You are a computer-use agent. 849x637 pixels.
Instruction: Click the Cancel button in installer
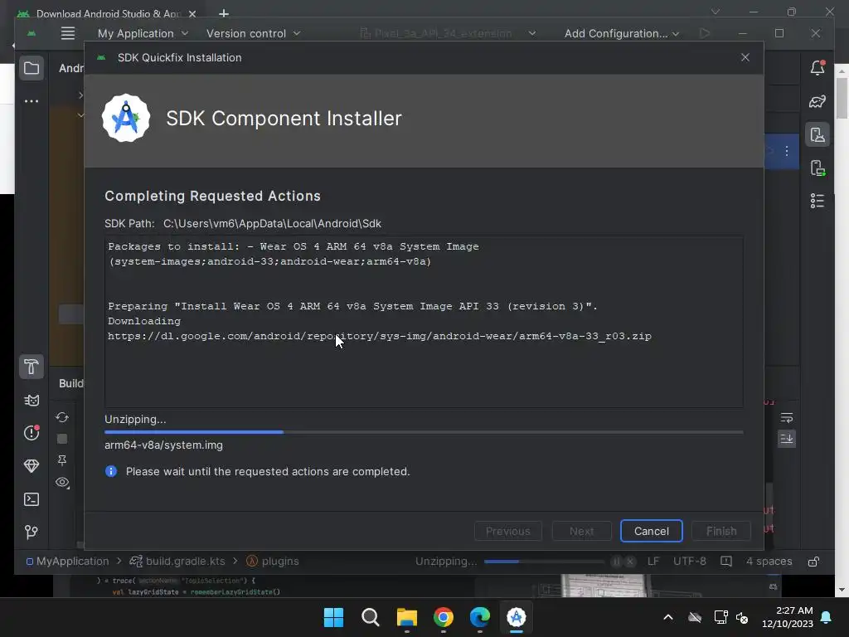(652, 532)
